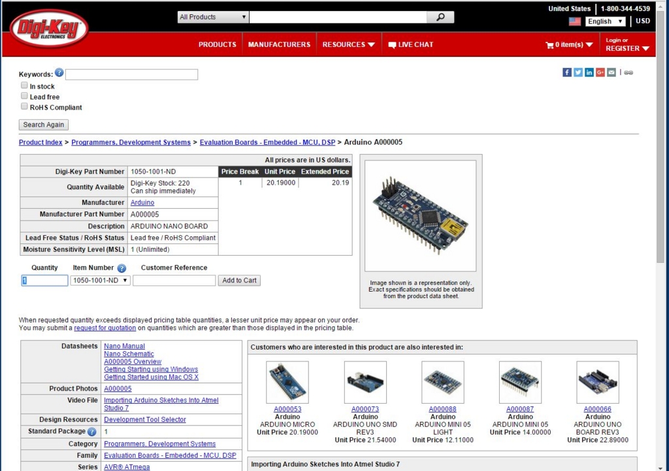Check the RoHS Compliant checkbox
Screen dimensions: 669x471
click(24, 106)
